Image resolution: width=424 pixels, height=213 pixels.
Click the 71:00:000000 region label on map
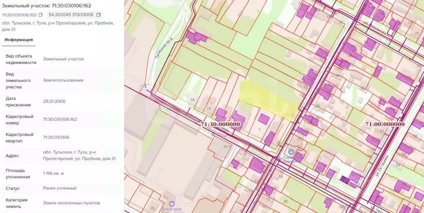(x=385, y=124)
